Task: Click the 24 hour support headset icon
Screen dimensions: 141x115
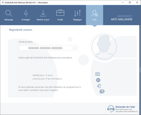Action: (111, 109)
